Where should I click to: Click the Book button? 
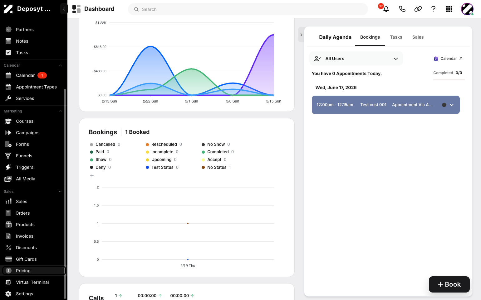(449, 284)
